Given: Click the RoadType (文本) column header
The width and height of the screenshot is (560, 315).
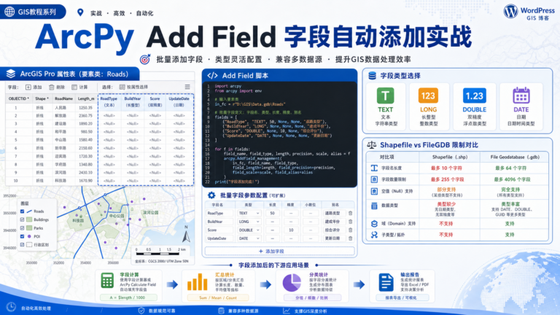Looking at the screenshot, I should [x=109, y=102].
